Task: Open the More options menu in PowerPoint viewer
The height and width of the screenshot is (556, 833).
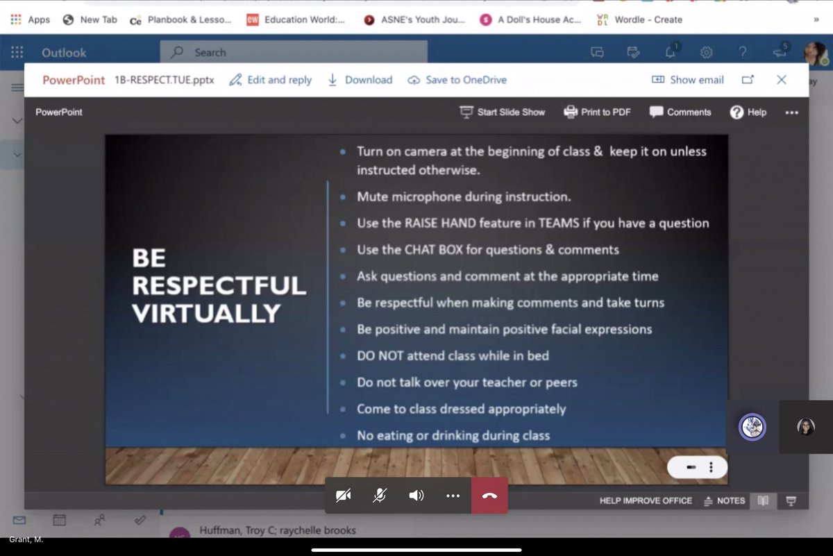Action: pos(791,112)
